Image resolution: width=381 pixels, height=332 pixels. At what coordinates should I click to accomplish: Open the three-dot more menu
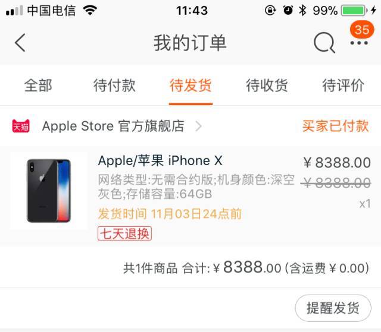[x=359, y=43]
